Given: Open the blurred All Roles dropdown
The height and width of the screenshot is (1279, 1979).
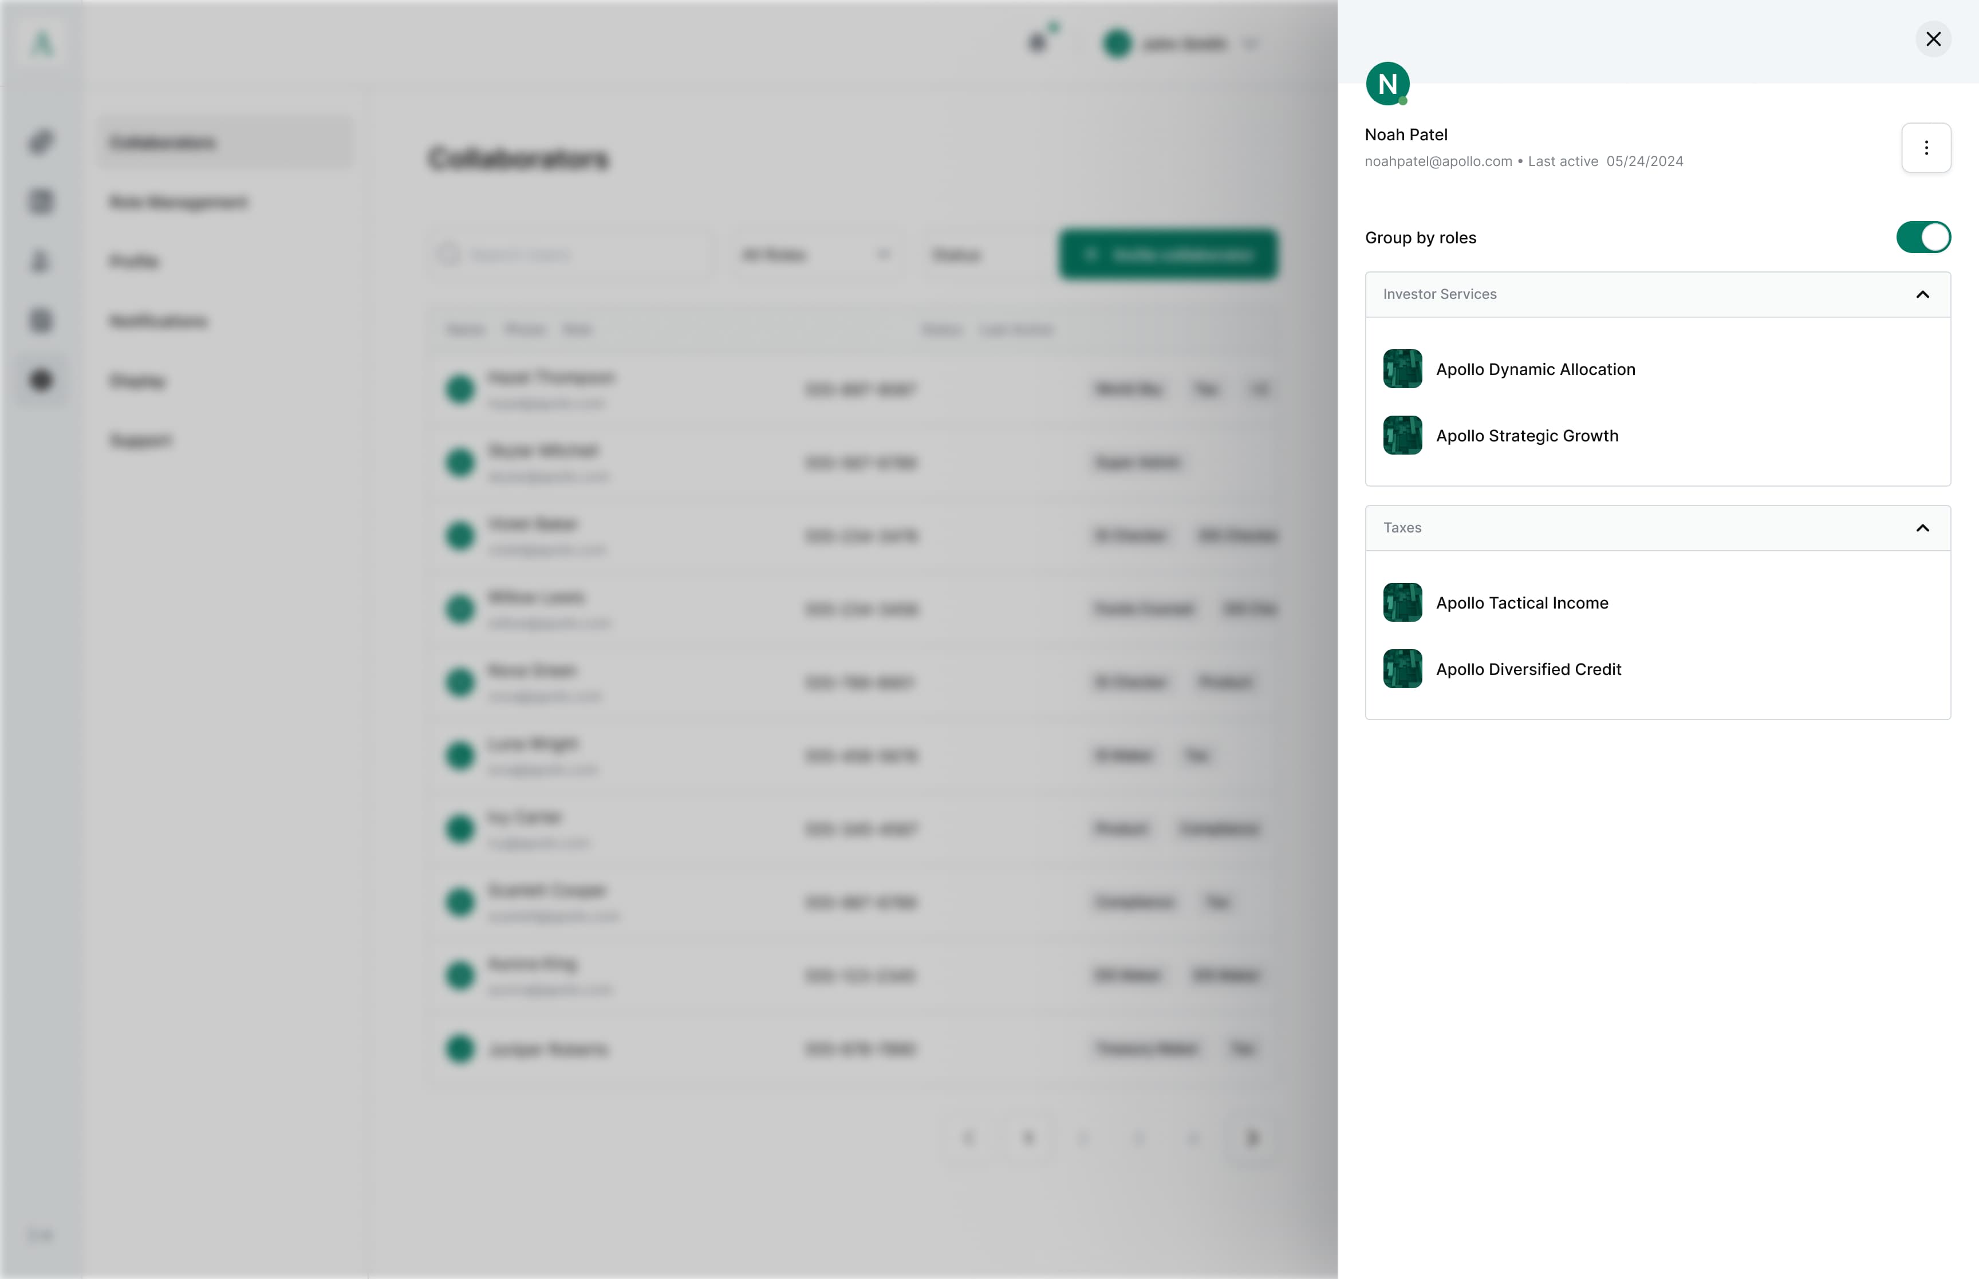Looking at the screenshot, I should coord(815,254).
